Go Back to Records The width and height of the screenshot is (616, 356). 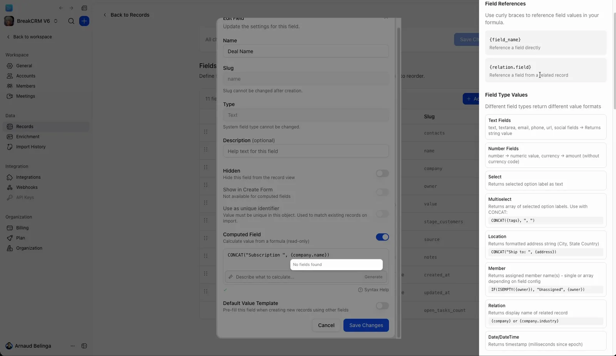[127, 15]
